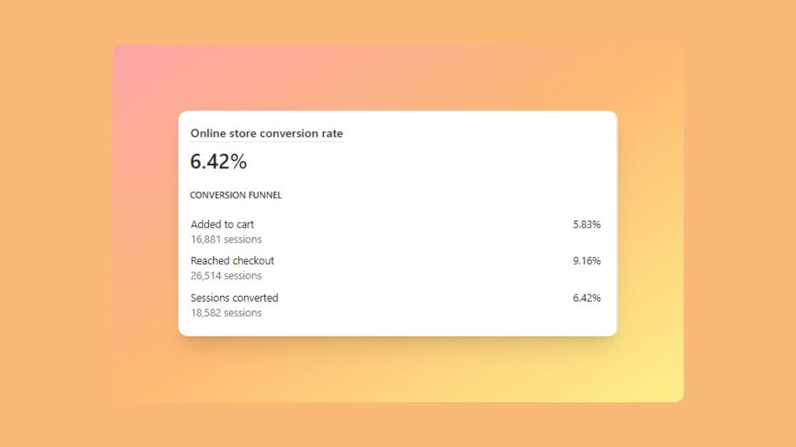796x447 pixels.
Task: Click the "26,514 sessions" count under Reached checkout
Action: (225, 275)
